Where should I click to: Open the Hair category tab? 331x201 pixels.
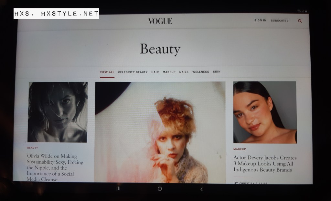pos(155,72)
